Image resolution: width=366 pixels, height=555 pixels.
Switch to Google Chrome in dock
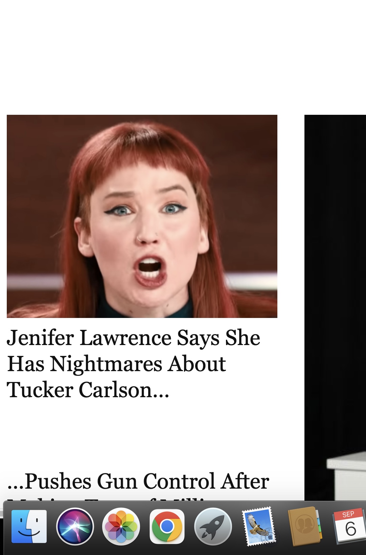pyautogui.click(x=167, y=527)
